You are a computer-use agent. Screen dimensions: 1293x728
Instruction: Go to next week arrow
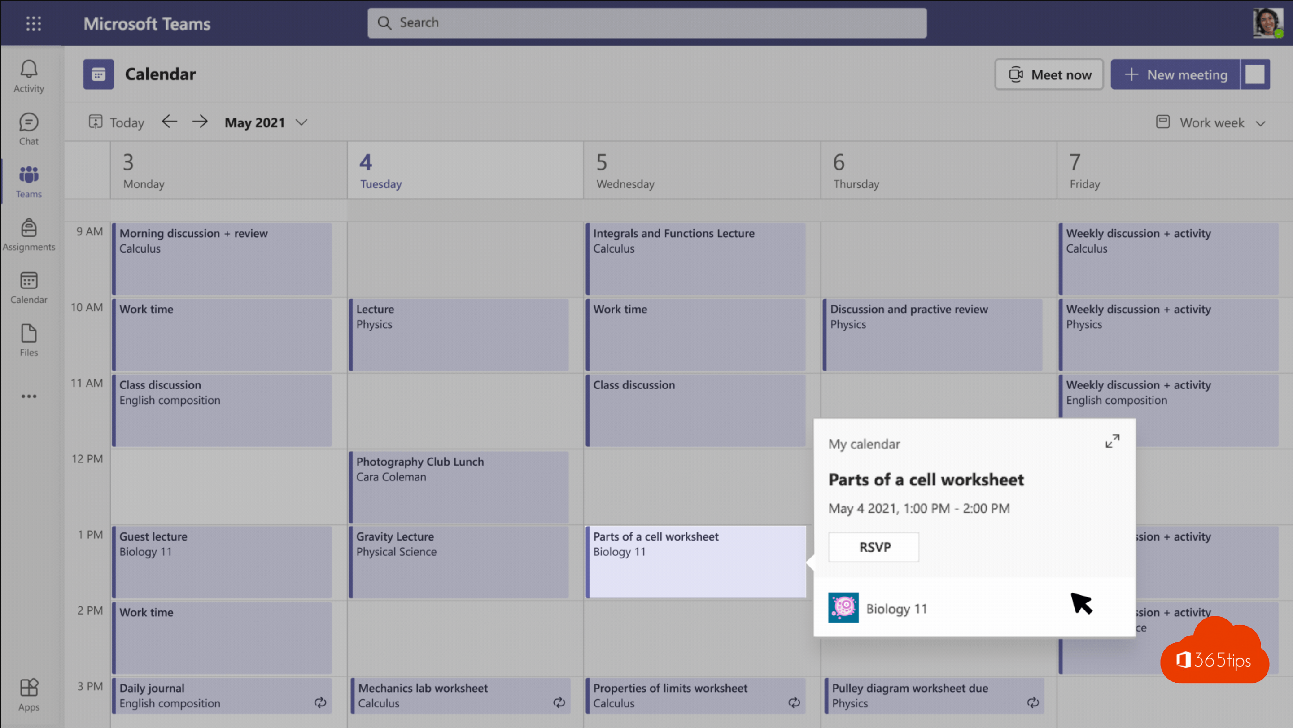pos(200,122)
